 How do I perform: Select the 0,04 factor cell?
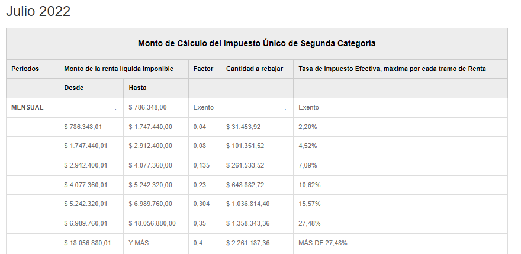pos(200,127)
